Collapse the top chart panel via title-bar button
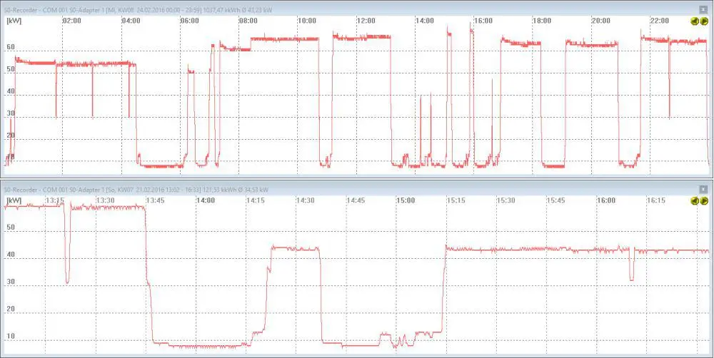Image resolution: width=714 pixels, height=358 pixels. 705,8
